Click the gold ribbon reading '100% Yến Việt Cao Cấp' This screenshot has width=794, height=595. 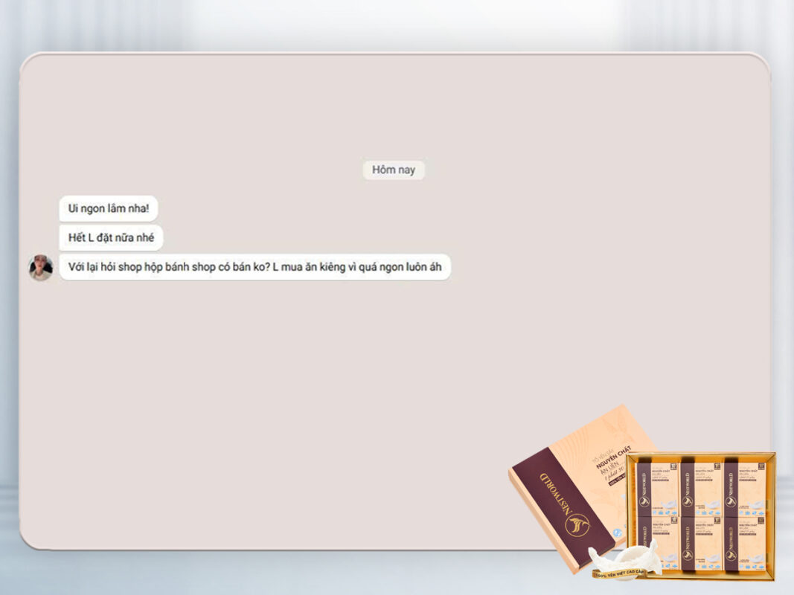tap(621, 573)
